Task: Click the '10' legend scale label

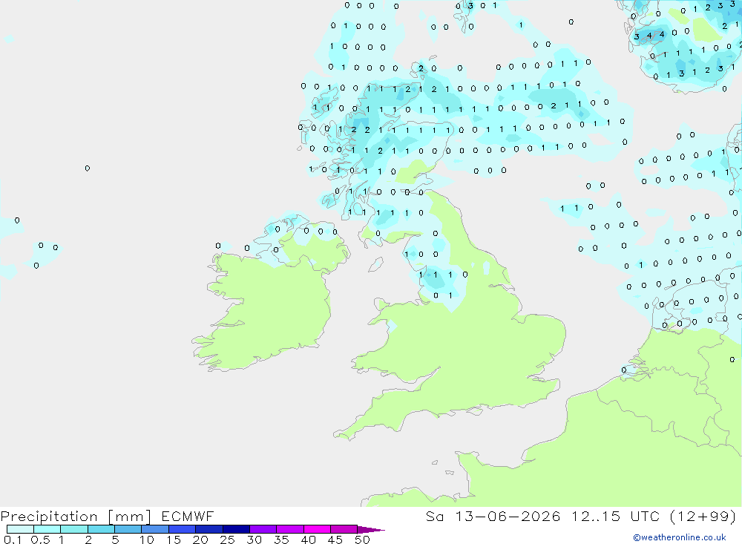Action: [147, 540]
